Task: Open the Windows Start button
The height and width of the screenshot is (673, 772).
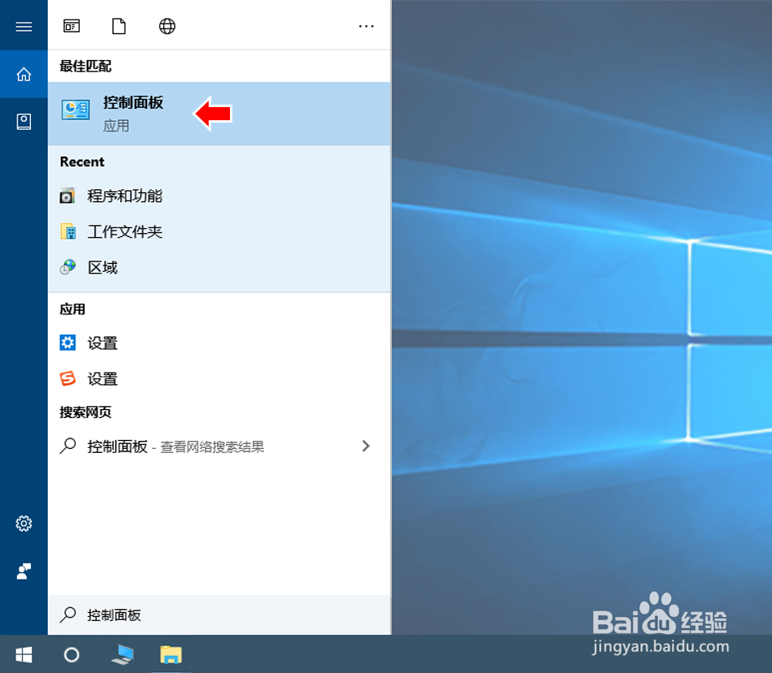Action: coord(24,654)
